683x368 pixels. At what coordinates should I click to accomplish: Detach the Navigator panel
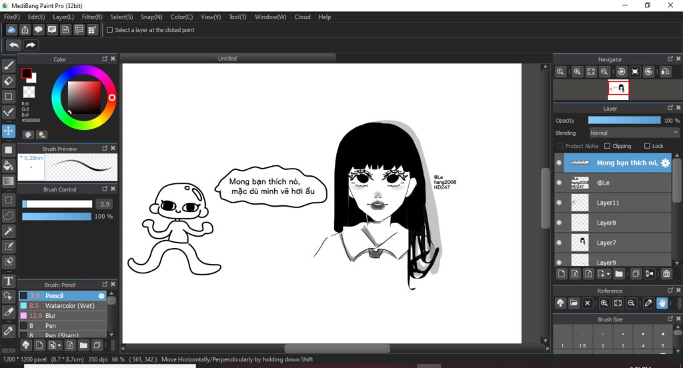coord(670,59)
